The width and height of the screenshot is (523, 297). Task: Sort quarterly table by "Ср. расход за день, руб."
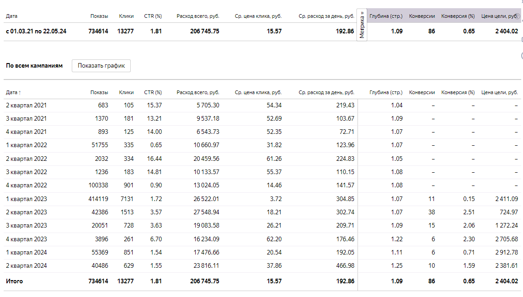(x=326, y=92)
